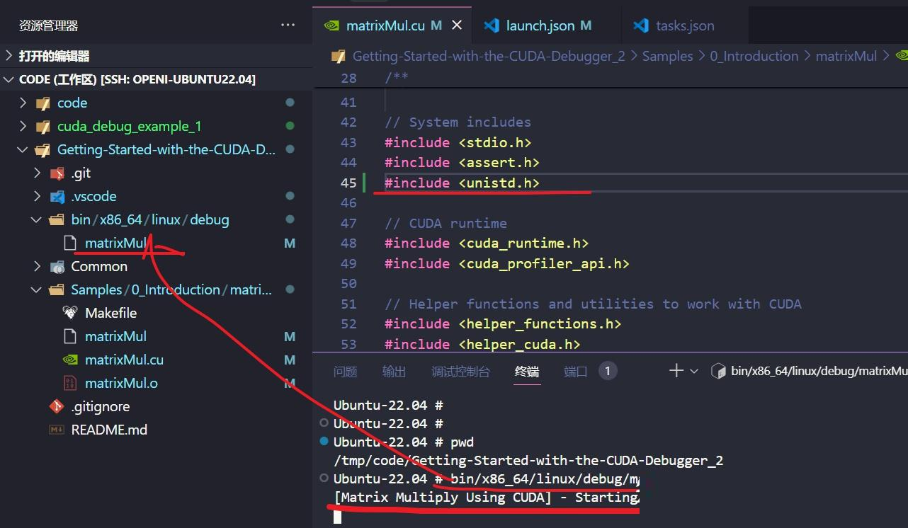
Task: Click line number 45 in the editor gutter
Action: (348, 183)
